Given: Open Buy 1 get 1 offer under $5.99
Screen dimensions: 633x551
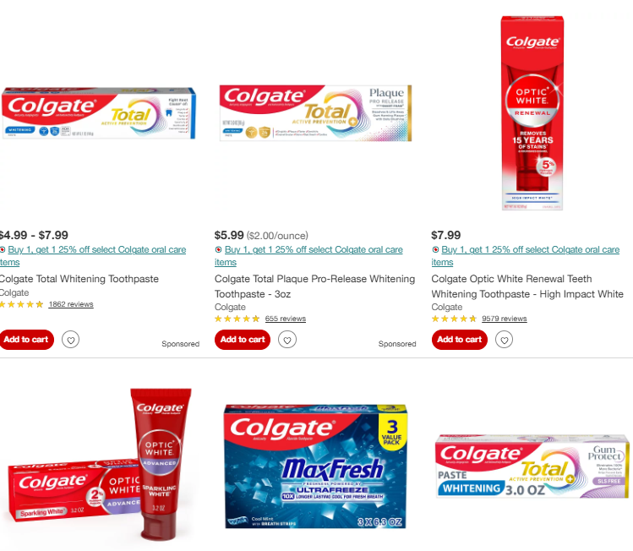Looking at the screenshot, I should click(308, 256).
